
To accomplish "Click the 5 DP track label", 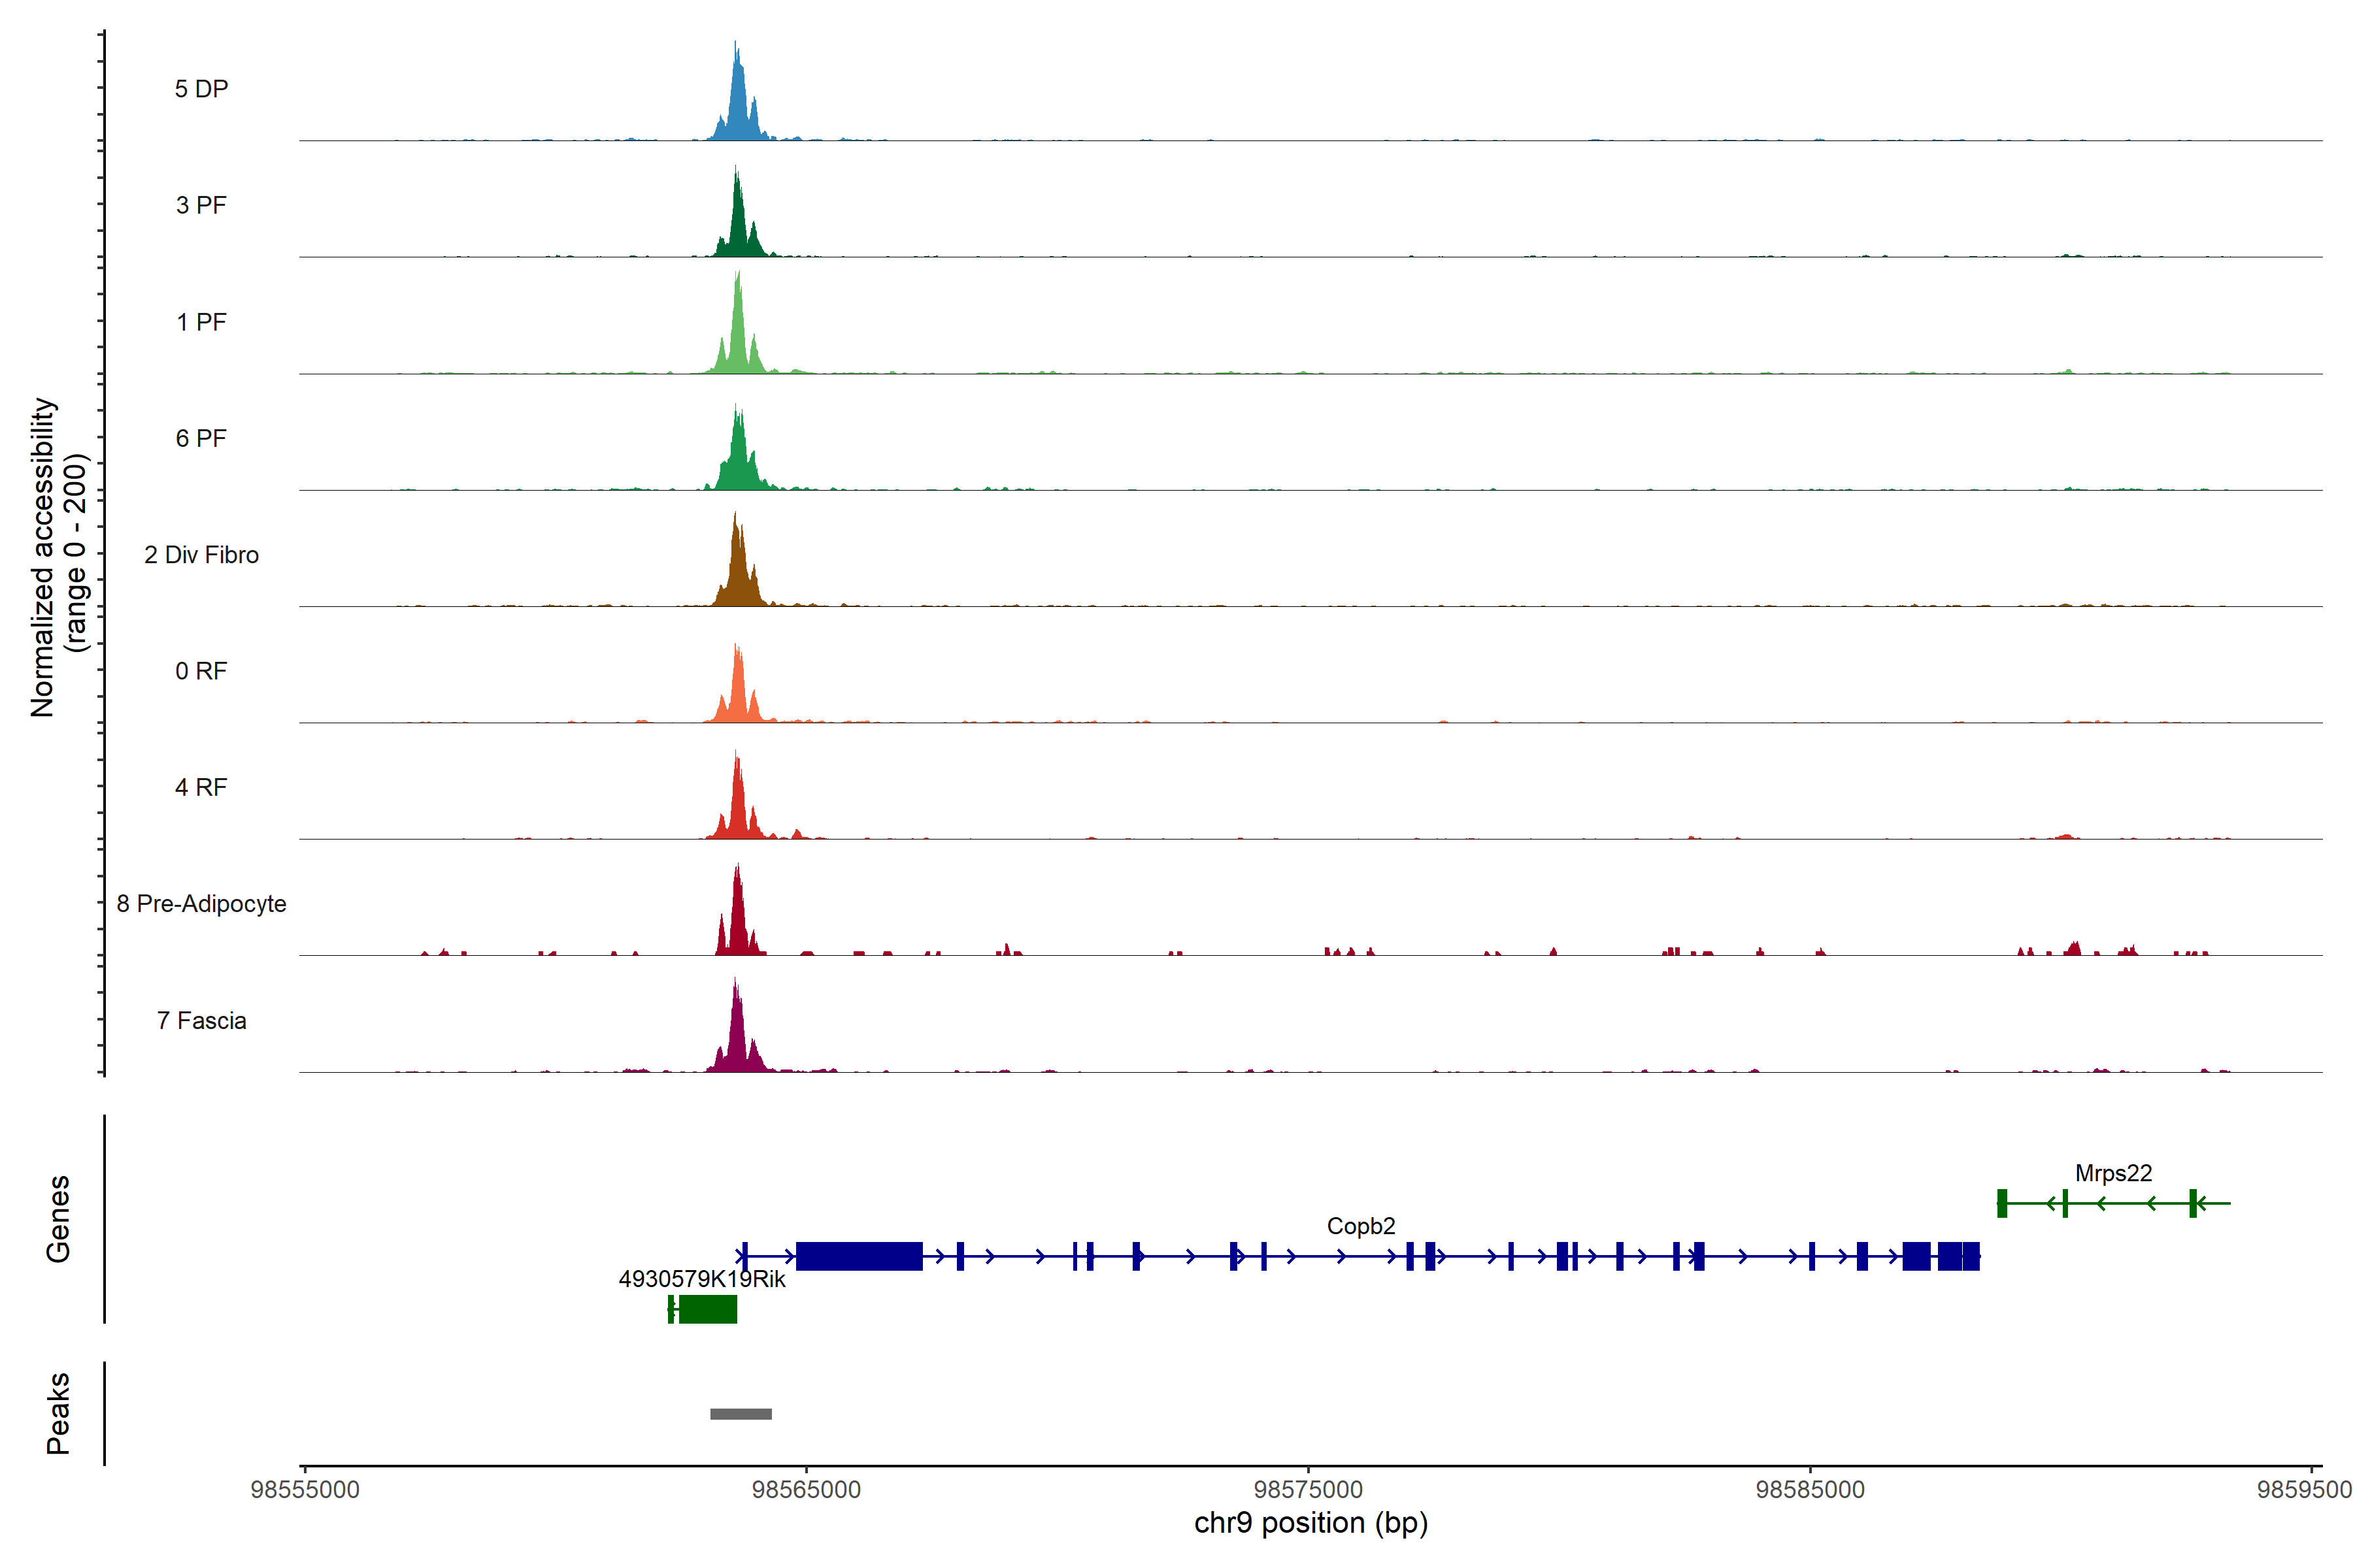I will (x=201, y=89).
